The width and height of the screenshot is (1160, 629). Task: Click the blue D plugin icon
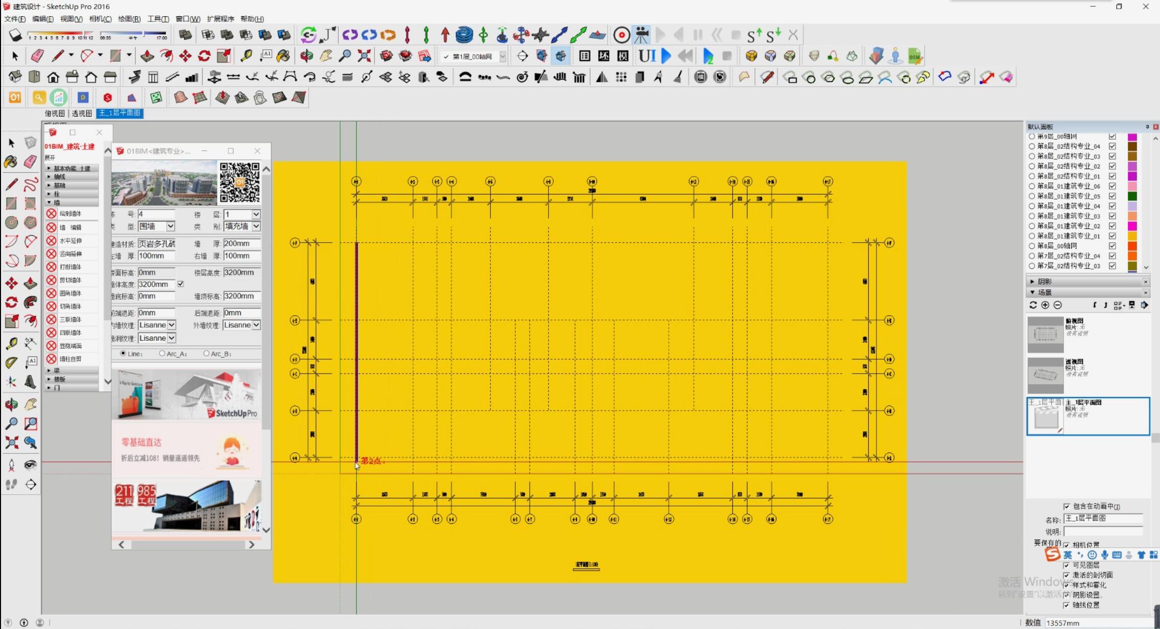tap(83, 97)
